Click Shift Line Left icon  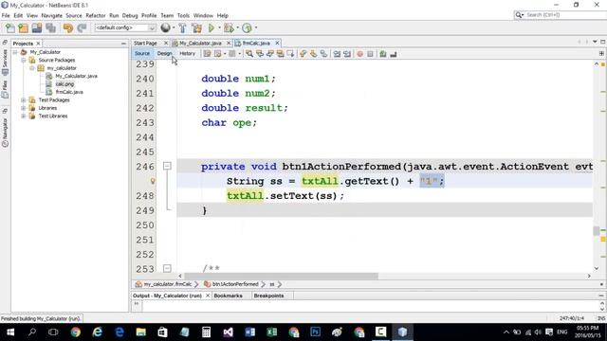pos(337,54)
